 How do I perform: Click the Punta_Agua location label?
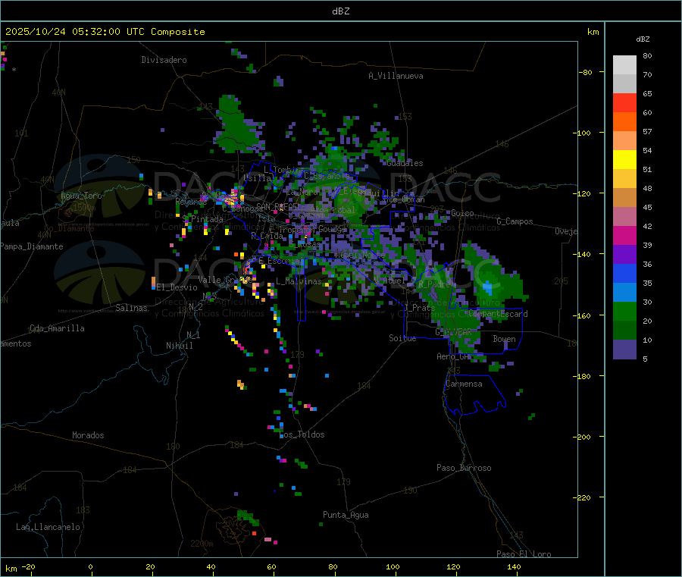[x=346, y=515]
